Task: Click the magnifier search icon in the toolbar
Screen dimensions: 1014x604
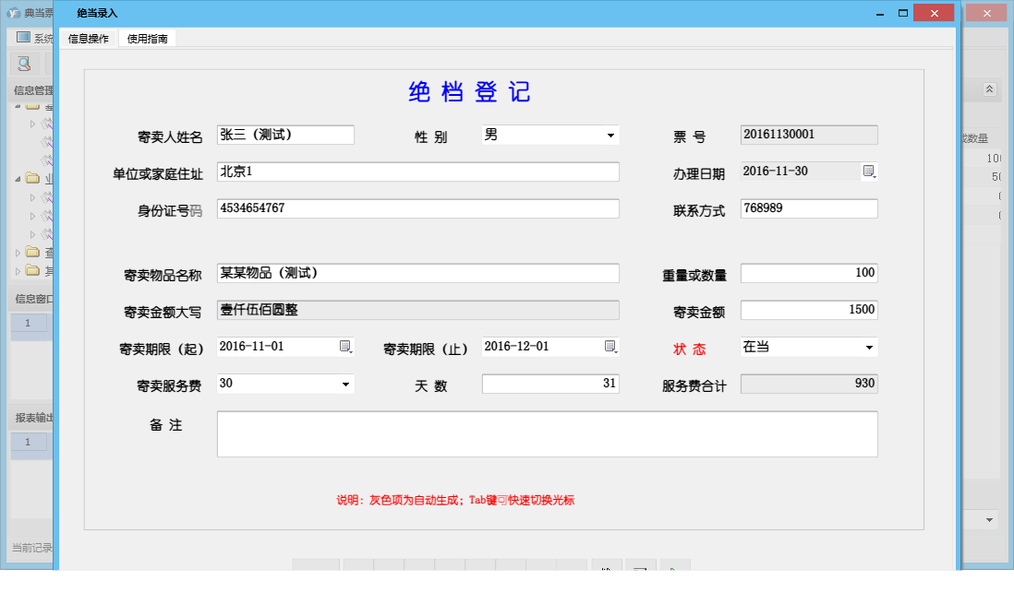Action: [23, 65]
